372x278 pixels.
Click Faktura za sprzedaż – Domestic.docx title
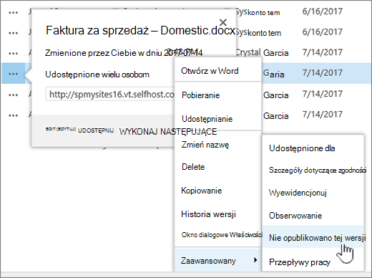coord(141,31)
